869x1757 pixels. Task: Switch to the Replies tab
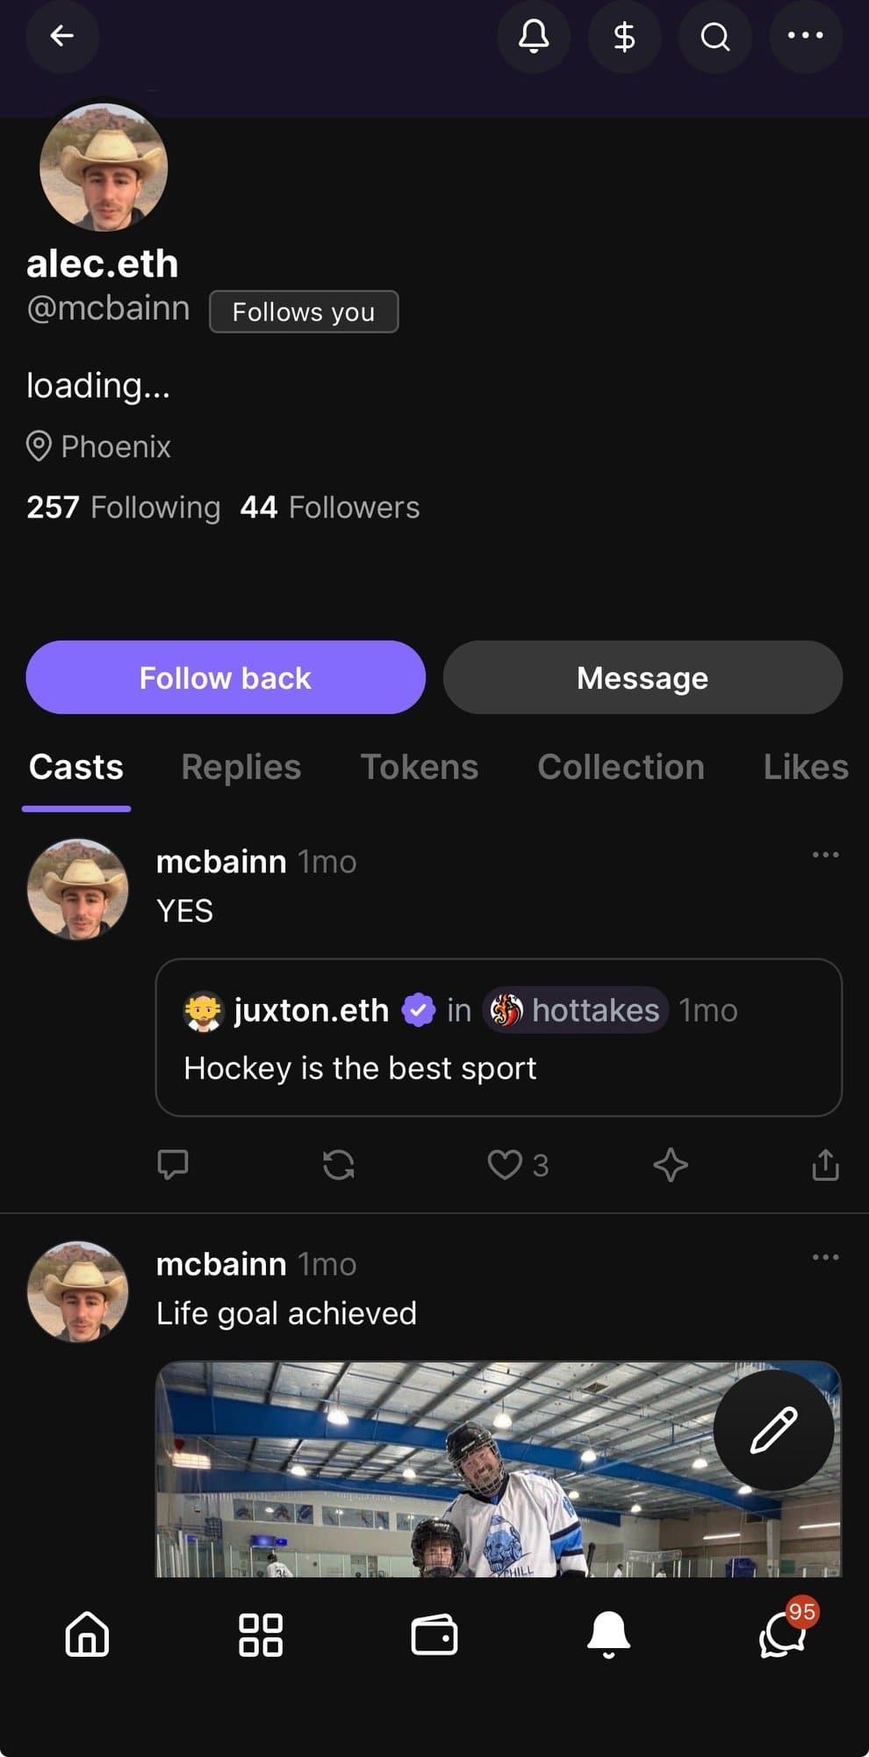click(x=241, y=767)
